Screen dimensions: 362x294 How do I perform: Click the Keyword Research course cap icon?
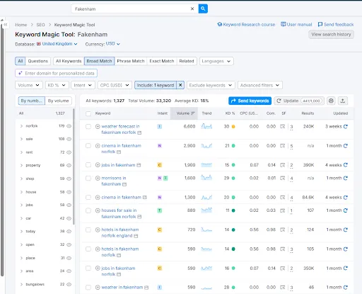[x=220, y=24]
